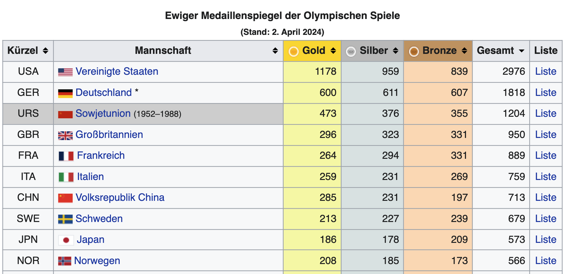Sort table by Silber column arrows
Viewport: 566px width, 274px height.
(396, 51)
